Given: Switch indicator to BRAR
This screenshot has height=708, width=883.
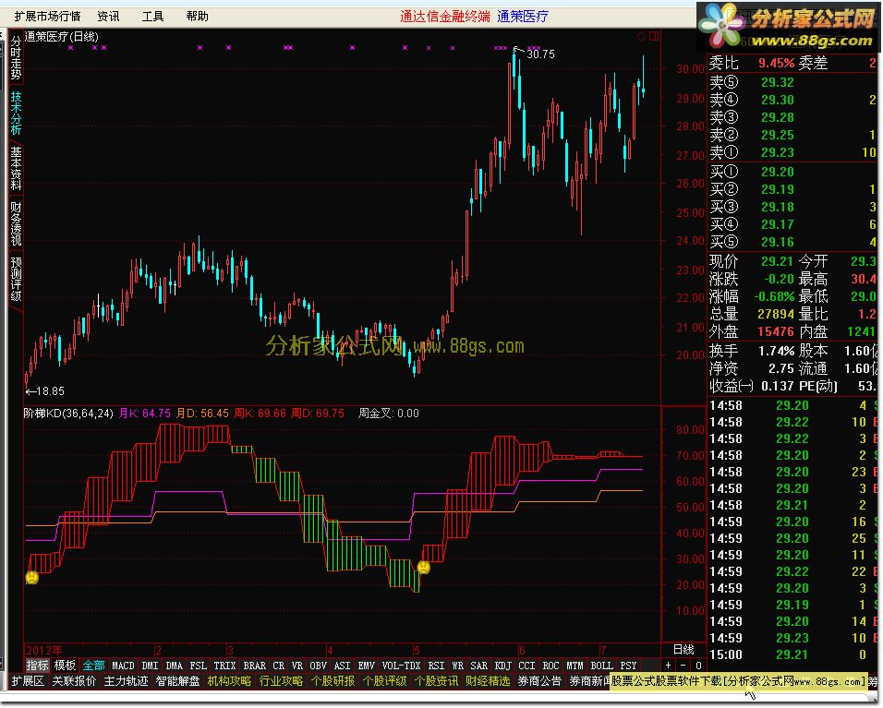Looking at the screenshot, I should pyautogui.click(x=255, y=666).
